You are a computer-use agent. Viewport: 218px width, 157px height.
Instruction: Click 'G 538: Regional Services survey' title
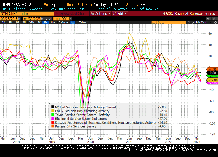pos(189,14)
